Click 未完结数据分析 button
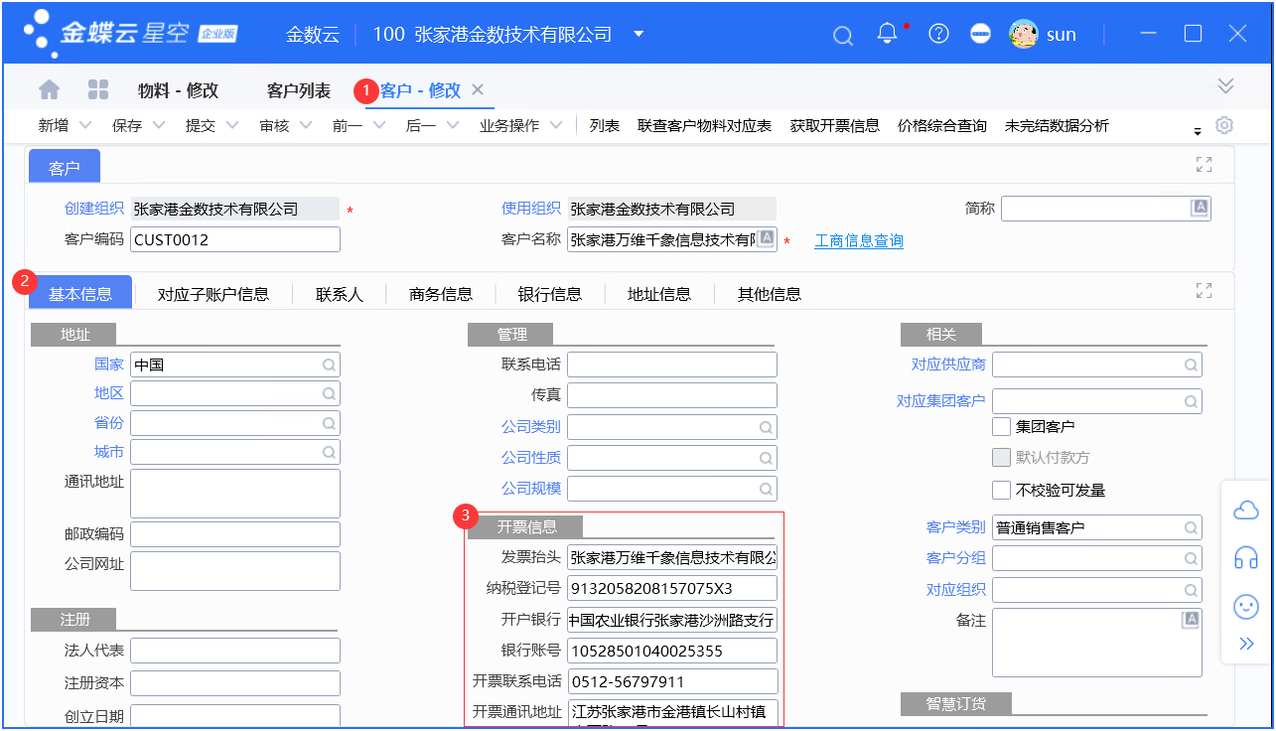The image size is (1276, 731). [1057, 125]
